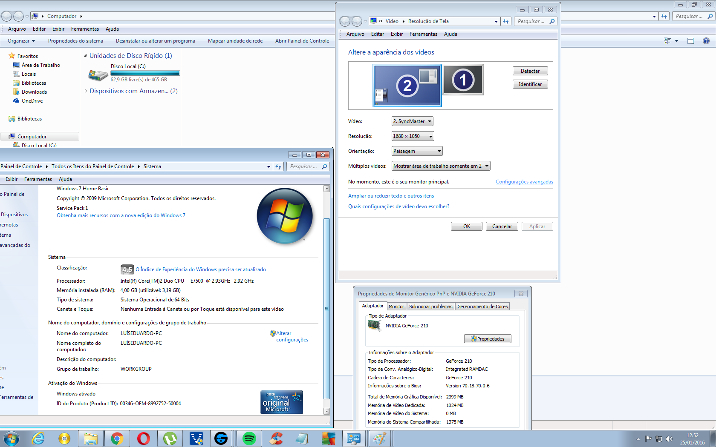
Task: Open Ferramentas menu in Computador window
Action: pos(85,29)
